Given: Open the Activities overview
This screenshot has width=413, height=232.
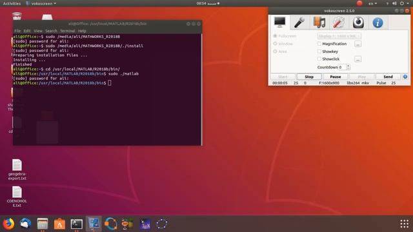Looking at the screenshot, I should point(12,3).
